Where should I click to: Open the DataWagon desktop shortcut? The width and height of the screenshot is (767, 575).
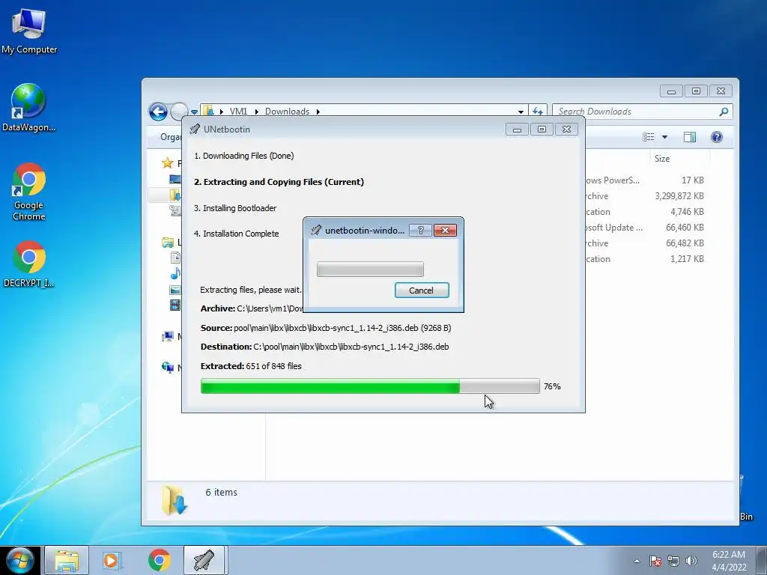pyautogui.click(x=28, y=108)
